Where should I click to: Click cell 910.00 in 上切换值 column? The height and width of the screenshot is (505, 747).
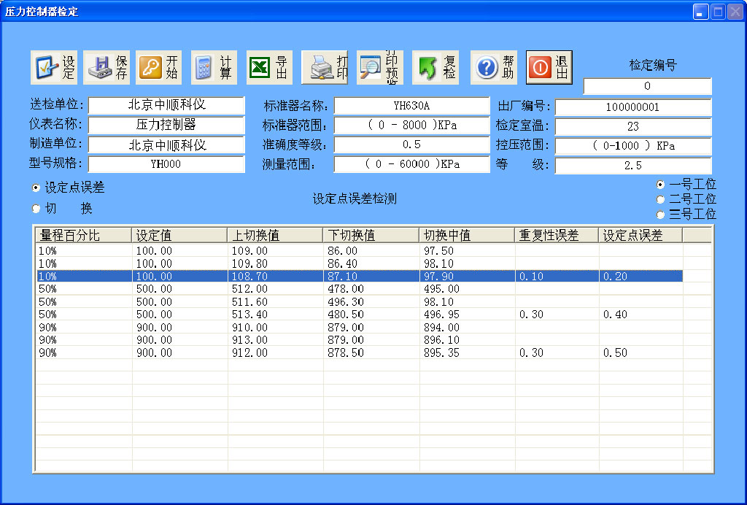click(x=249, y=327)
